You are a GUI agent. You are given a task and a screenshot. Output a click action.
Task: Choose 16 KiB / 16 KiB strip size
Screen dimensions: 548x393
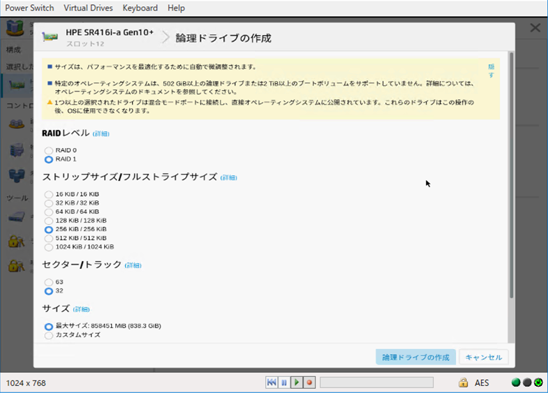[49, 194]
